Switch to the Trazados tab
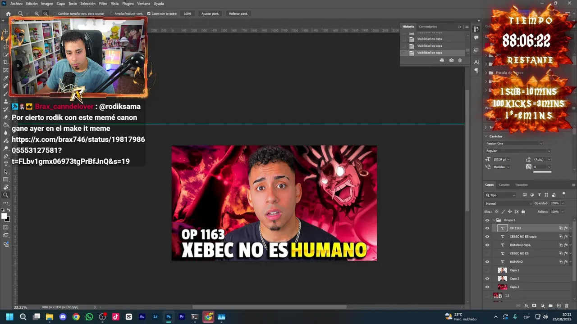 (x=521, y=185)
